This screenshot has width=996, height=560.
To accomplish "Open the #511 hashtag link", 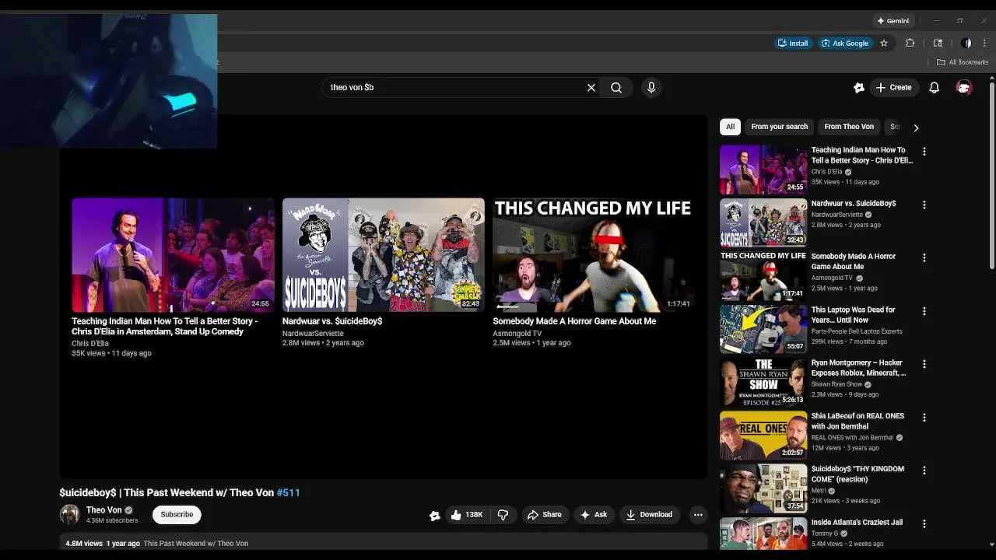I will pos(288,493).
